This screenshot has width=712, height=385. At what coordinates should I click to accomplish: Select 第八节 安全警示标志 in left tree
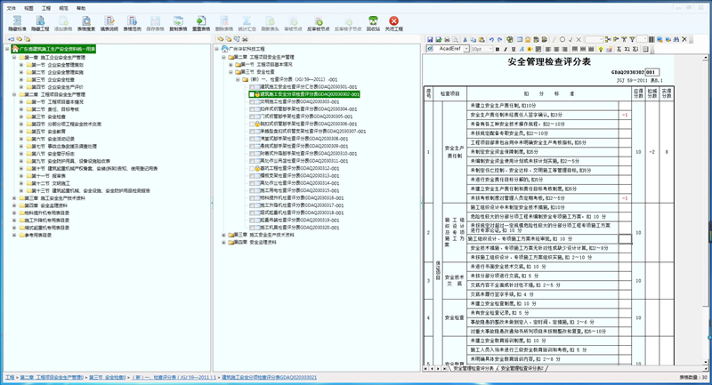[59, 154]
